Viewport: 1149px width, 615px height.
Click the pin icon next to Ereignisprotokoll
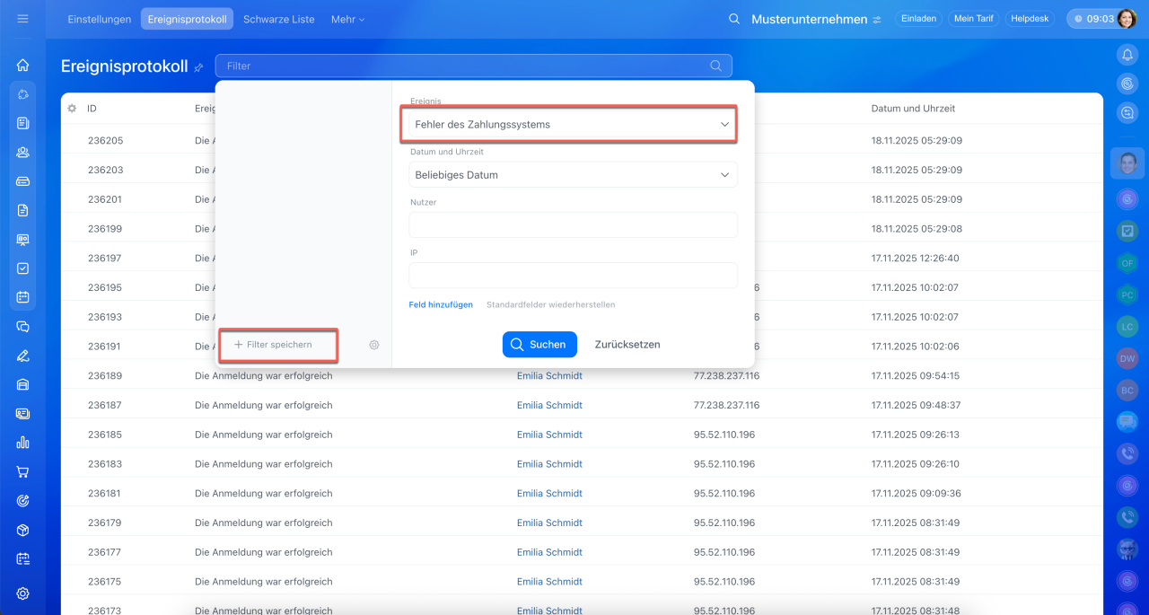pos(198,67)
